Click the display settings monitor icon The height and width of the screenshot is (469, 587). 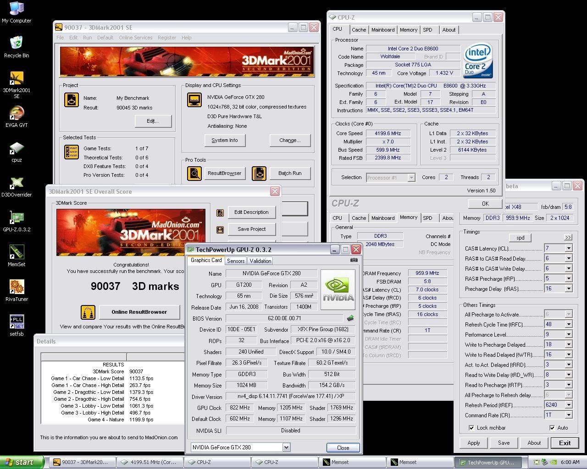pos(194,100)
